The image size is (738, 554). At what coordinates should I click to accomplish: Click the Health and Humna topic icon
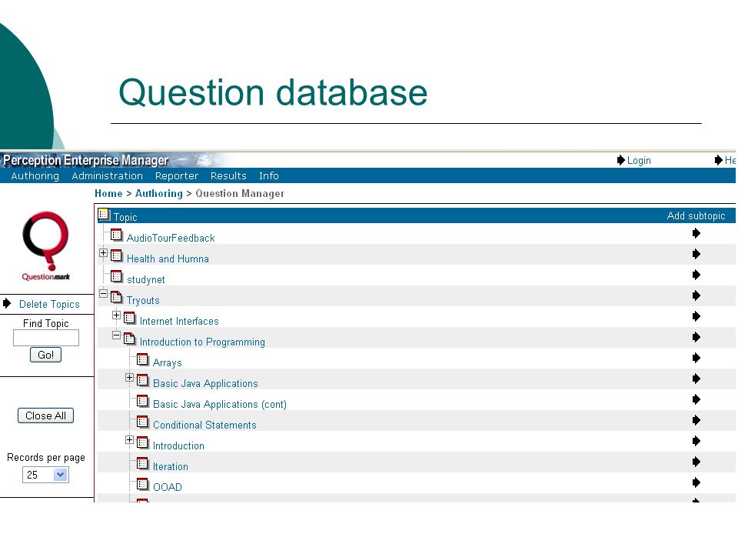(116, 255)
